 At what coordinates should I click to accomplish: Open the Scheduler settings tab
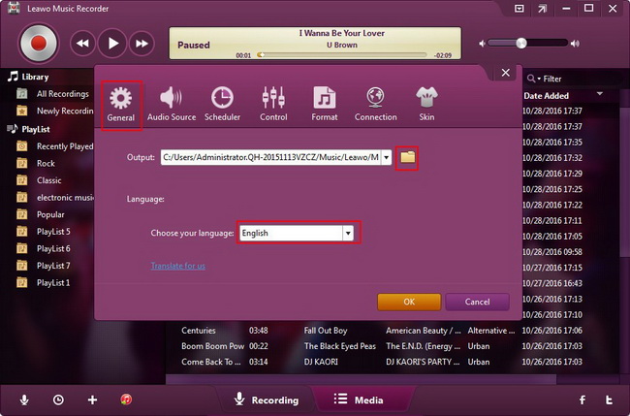[x=222, y=104]
